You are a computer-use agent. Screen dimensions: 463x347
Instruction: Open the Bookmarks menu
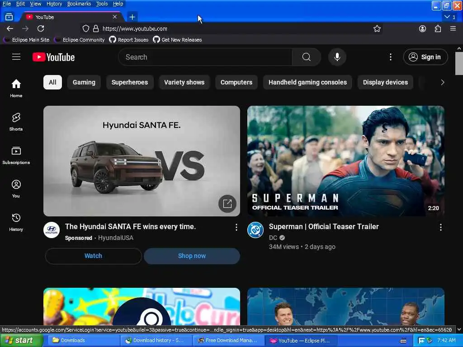tap(79, 4)
